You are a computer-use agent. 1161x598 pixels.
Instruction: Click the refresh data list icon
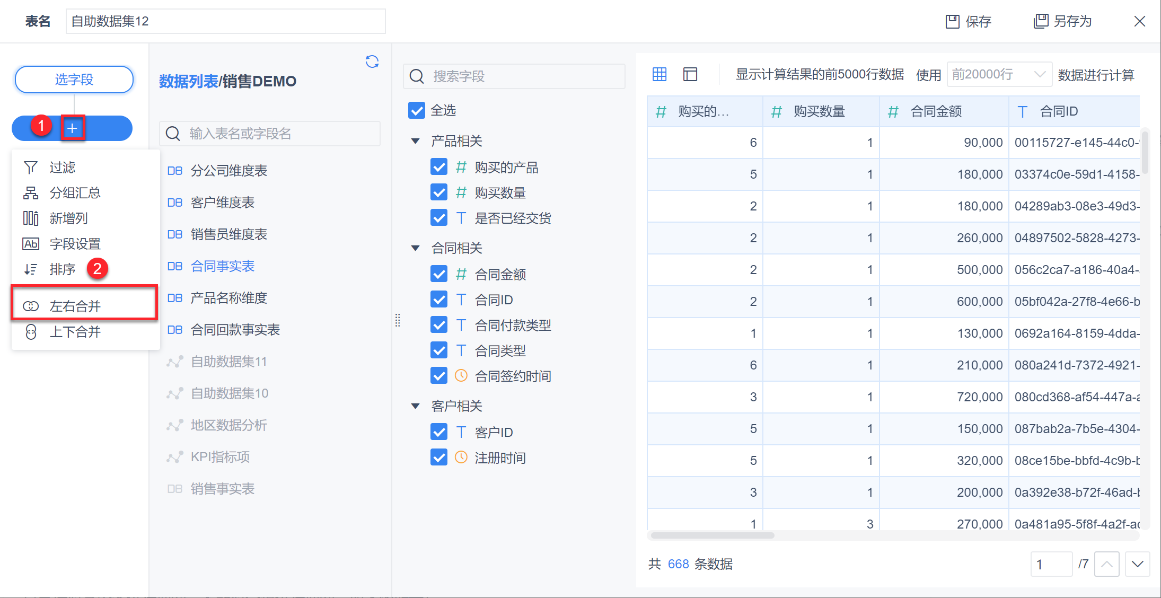372,62
